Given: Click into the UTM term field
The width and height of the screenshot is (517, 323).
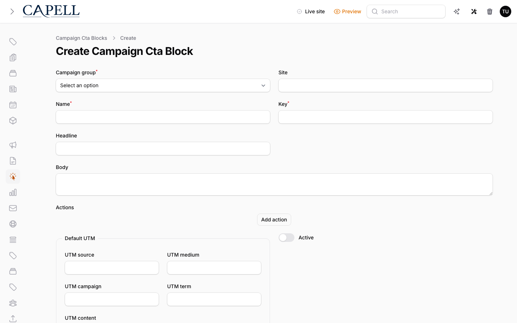Looking at the screenshot, I should [214, 299].
